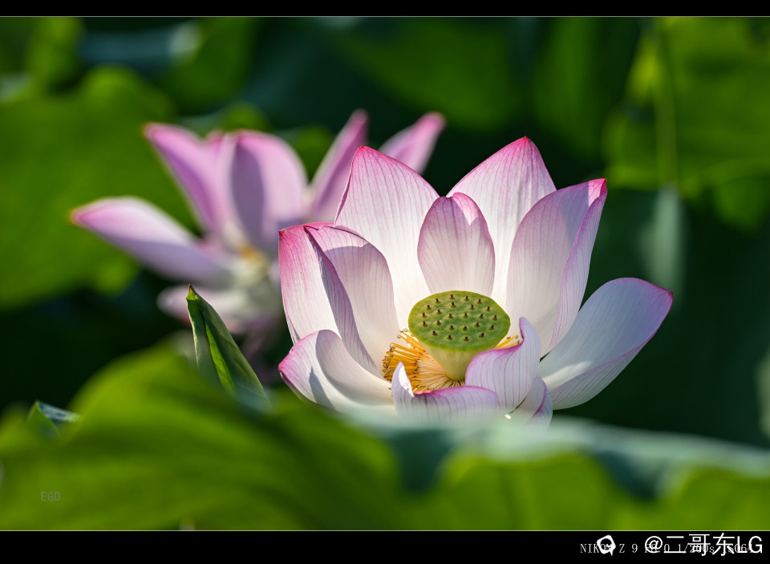The width and height of the screenshot is (770, 564).
Task: Click the short inner petal above seed pod
Action: [456, 245]
